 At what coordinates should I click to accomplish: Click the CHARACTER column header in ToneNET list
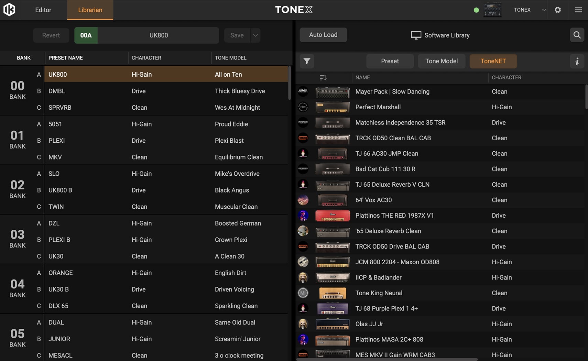507,78
